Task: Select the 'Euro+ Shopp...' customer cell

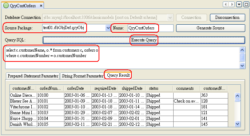Action: coord(23,119)
